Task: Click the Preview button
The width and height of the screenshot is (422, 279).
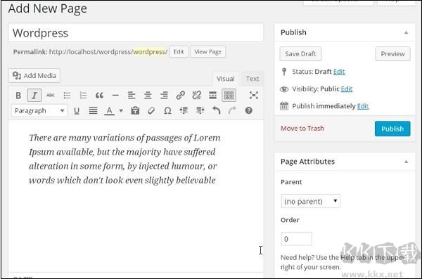Action: [392, 54]
